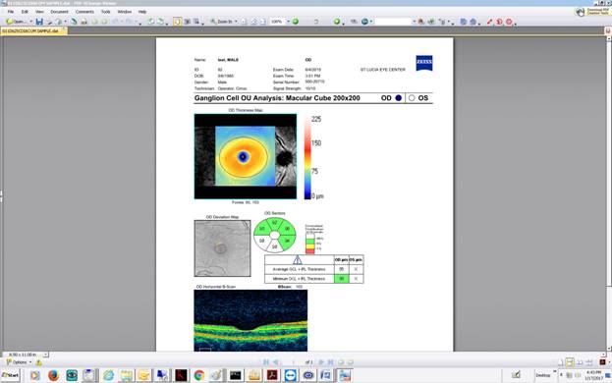Select the OS radio button
This screenshot has height=383, width=612.
(x=412, y=98)
